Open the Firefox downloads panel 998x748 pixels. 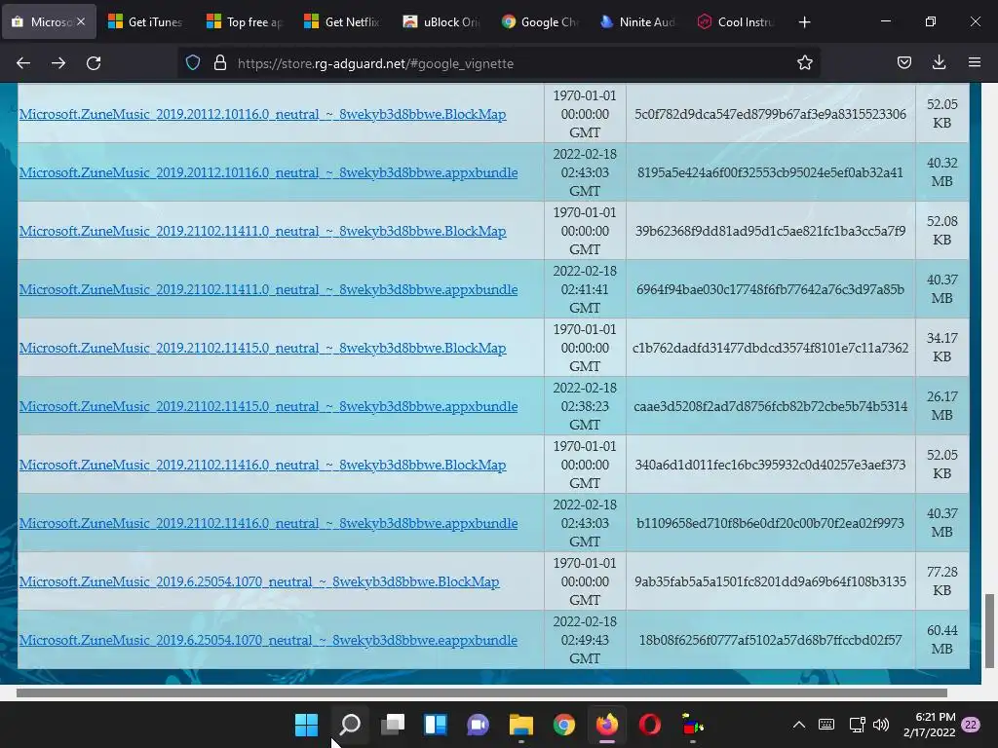[x=939, y=63]
